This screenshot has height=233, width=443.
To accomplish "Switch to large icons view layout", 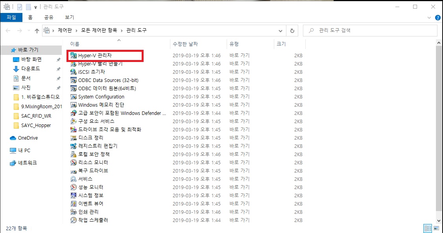I will pos(436,228).
